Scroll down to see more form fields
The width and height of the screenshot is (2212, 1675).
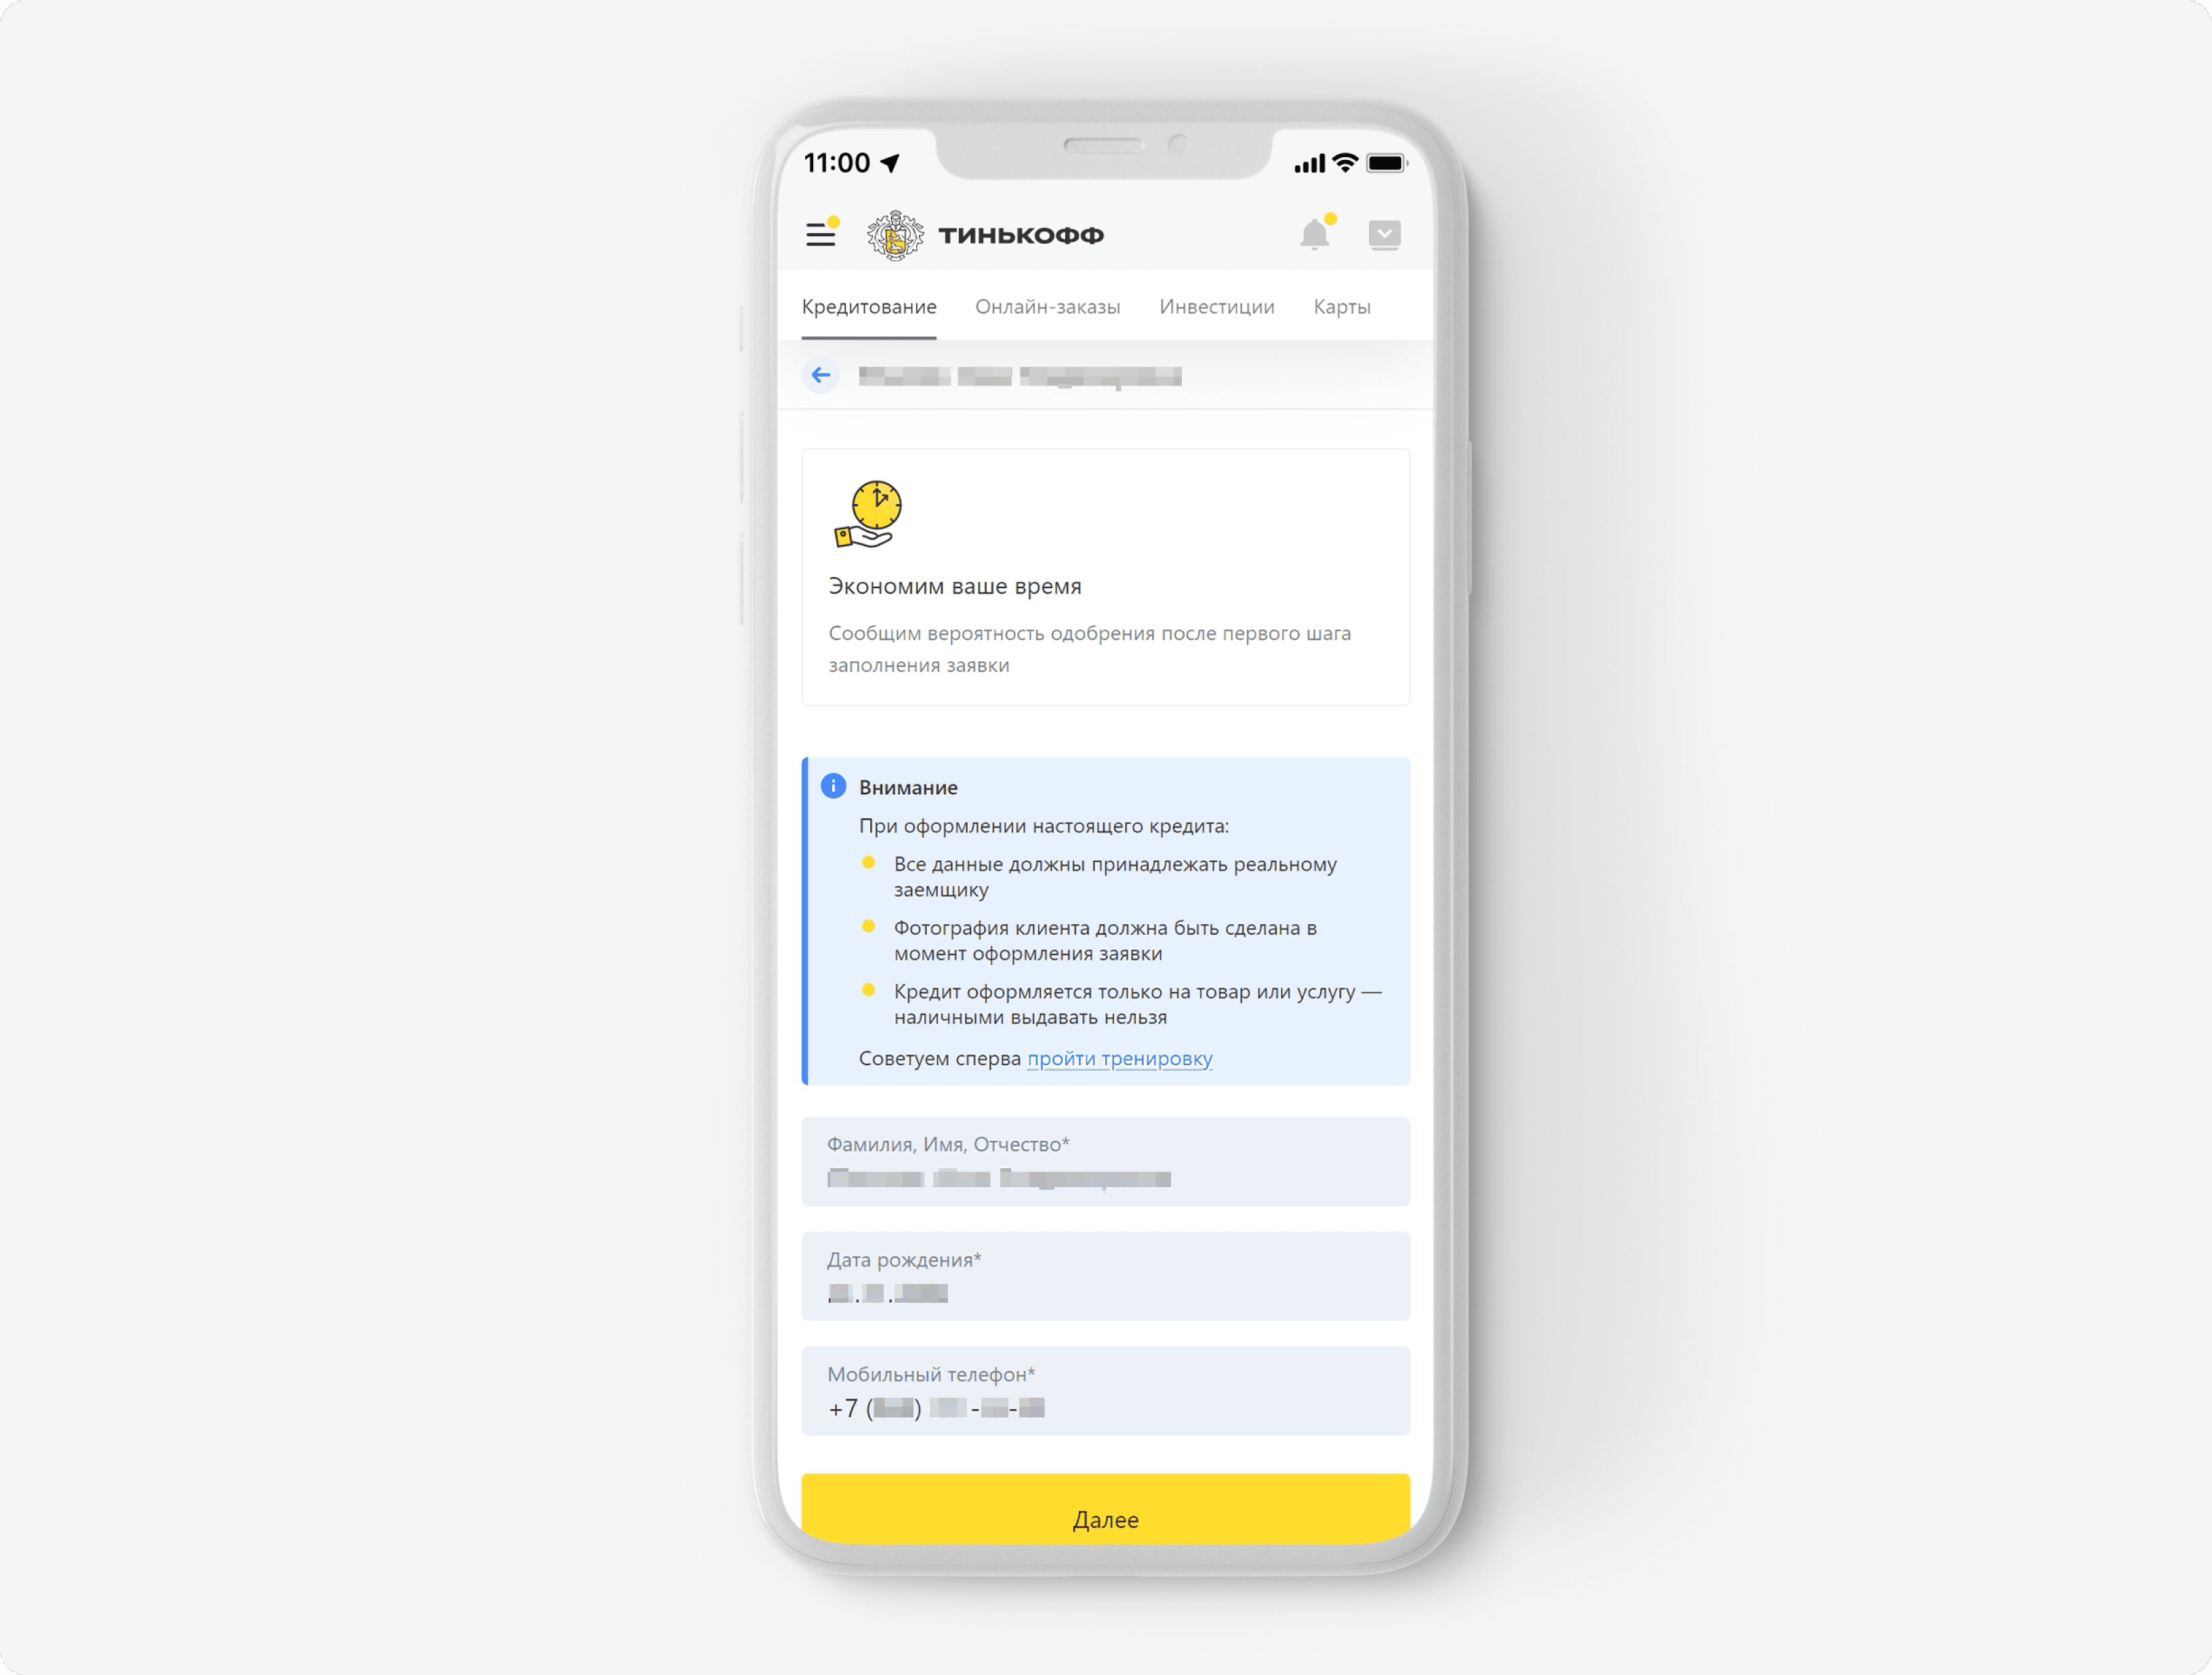click(1105, 1407)
